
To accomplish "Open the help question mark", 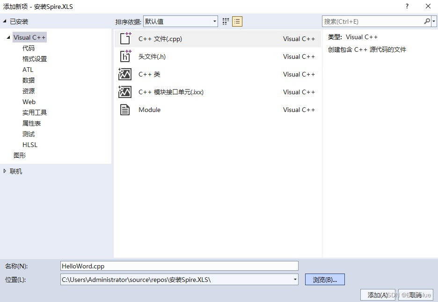I will (x=407, y=6).
